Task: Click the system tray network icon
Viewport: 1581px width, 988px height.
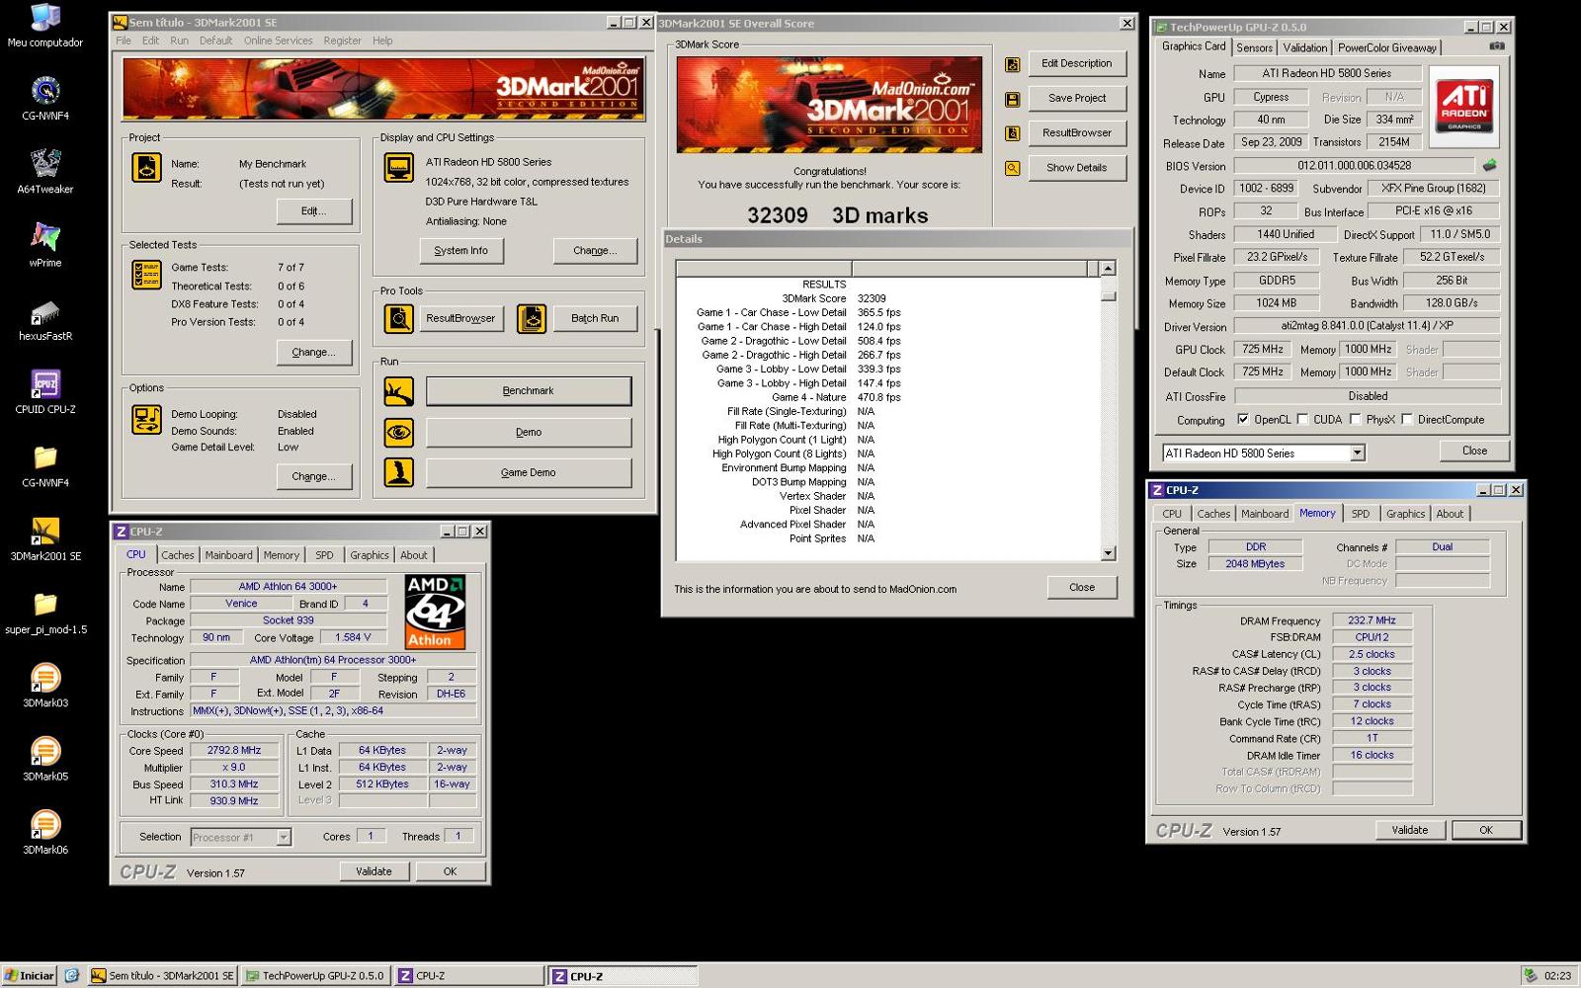Action: click(1531, 975)
